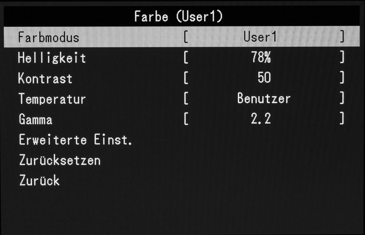365x235 pixels.
Task: Click the Benutzer temperature value
Action: pyautogui.click(x=264, y=98)
